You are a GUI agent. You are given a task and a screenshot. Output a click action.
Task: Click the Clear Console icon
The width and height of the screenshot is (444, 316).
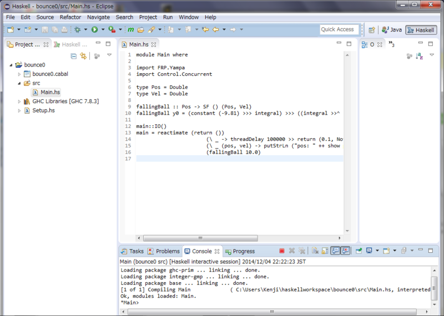click(315, 251)
